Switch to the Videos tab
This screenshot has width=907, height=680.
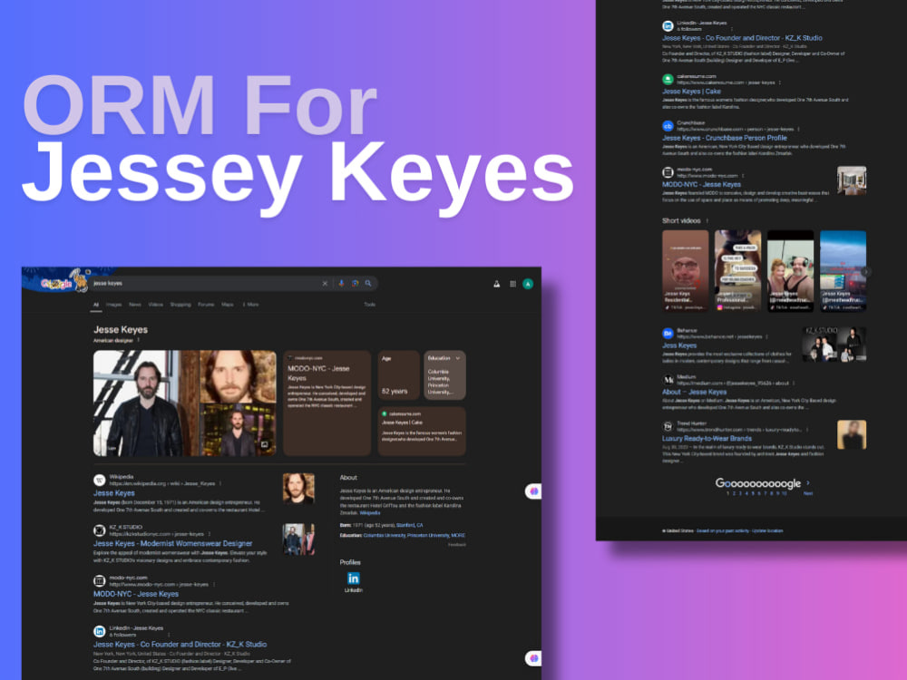point(156,305)
